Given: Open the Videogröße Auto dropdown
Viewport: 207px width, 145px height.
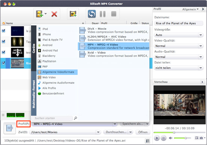Looking at the screenshot, I should 179,35.
